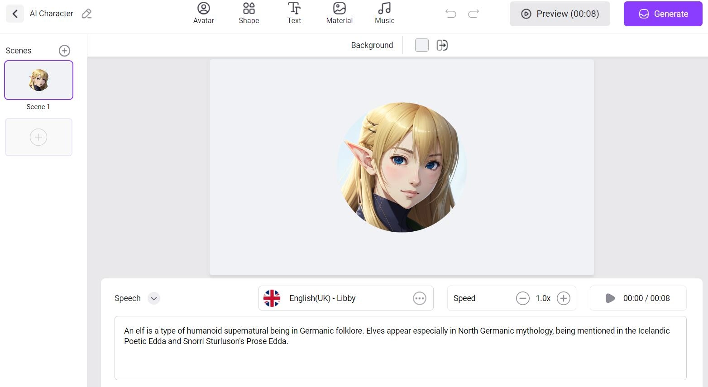Image resolution: width=708 pixels, height=387 pixels.
Task: Pick the Background color swatch
Action: point(421,45)
